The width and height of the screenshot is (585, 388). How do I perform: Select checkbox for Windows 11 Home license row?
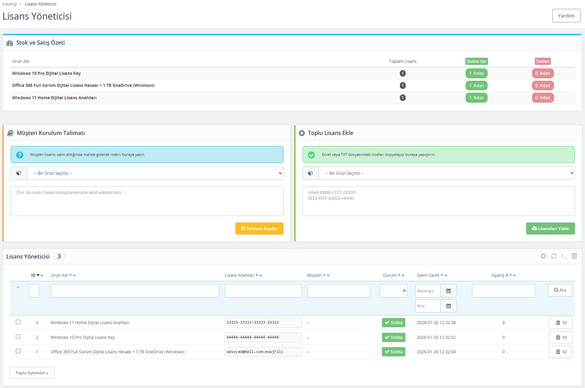click(x=18, y=322)
